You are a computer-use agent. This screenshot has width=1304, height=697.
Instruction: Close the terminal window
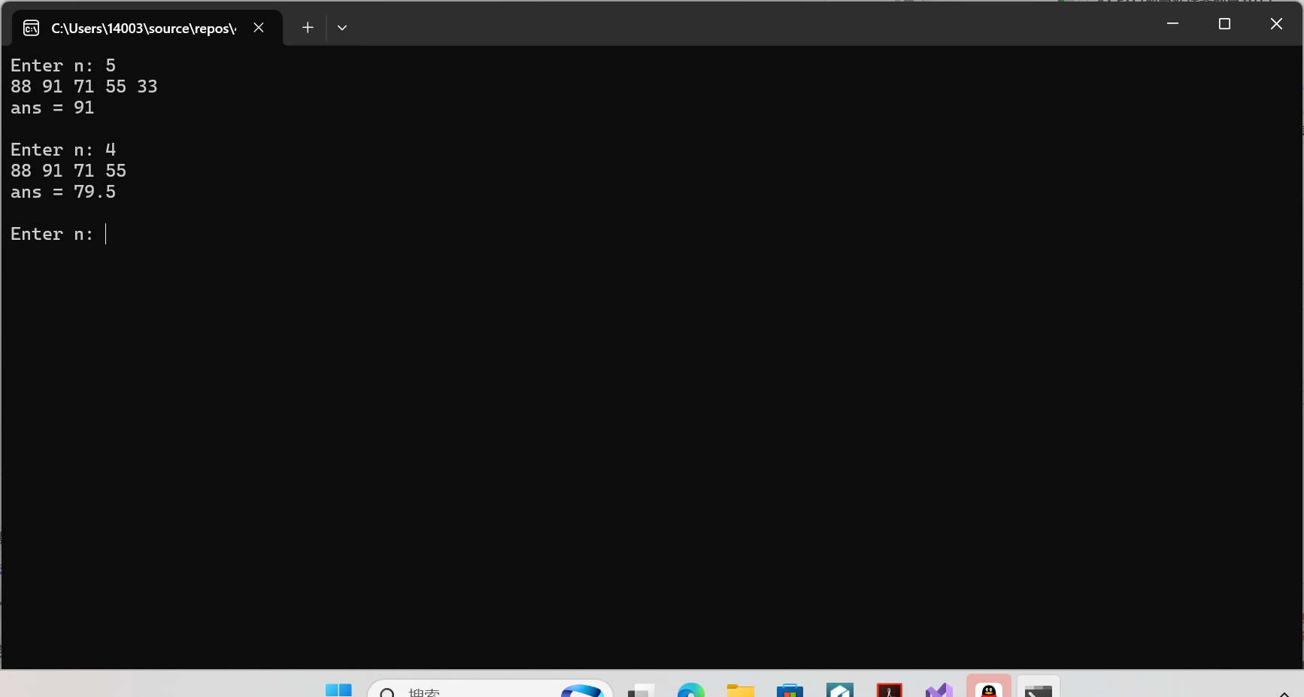[x=1276, y=24]
